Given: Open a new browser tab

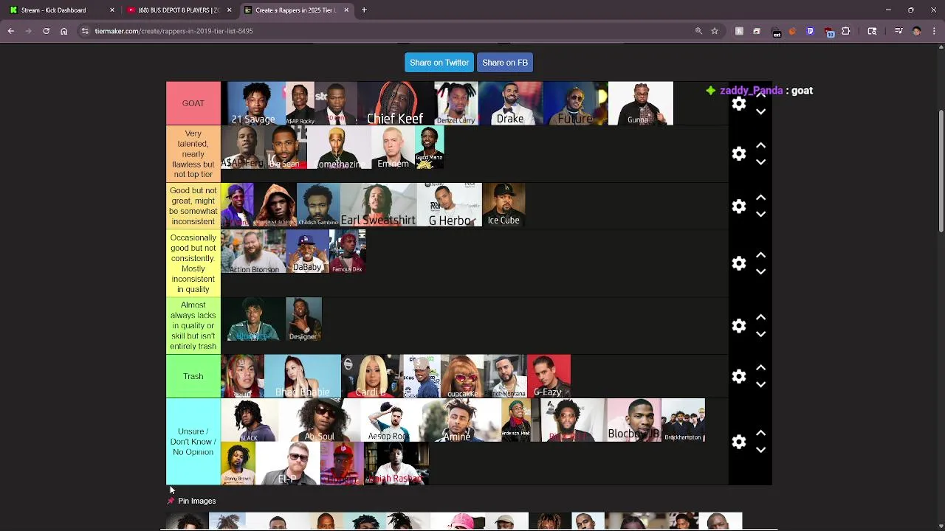Looking at the screenshot, I should click(x=364, y=10).
